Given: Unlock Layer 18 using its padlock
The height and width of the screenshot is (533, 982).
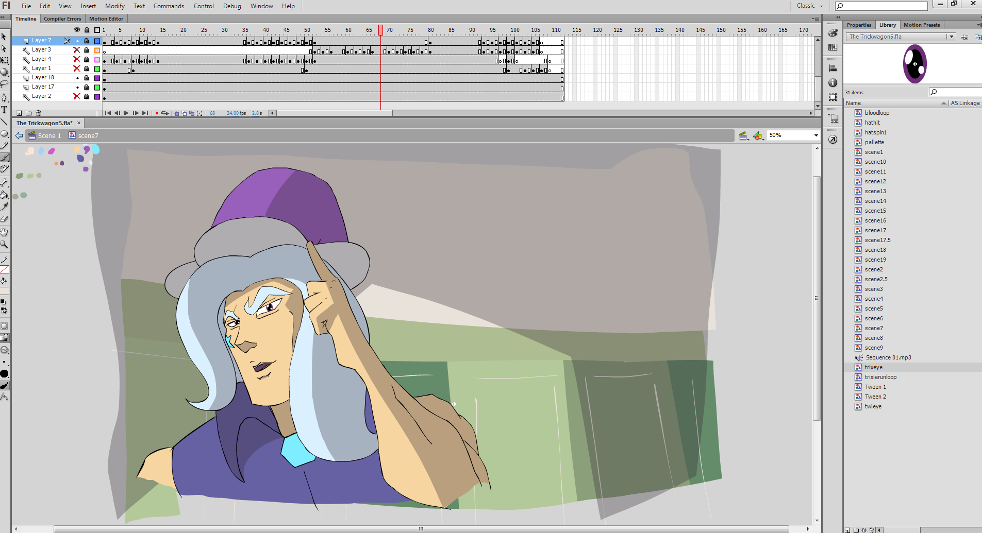Looking at the screenshot, I should click(x=87, y=78).
